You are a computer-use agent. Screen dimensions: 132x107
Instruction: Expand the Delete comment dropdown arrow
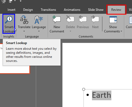(x=70, y=31)
